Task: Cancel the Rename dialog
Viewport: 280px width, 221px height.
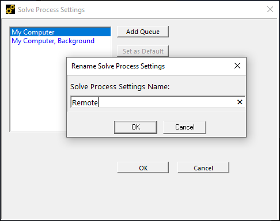Action: [x=184, y=127]
